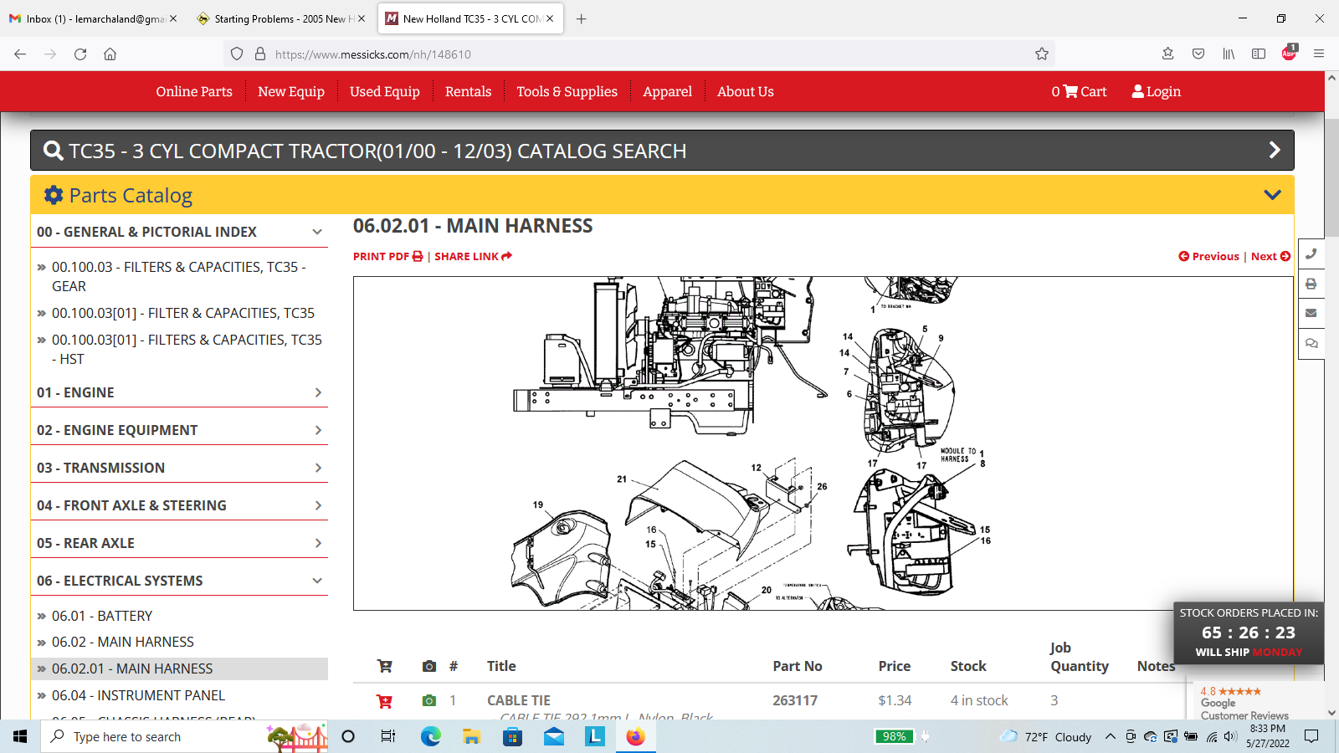Screen dimensions: 1339x753
Task: Switch to the Starting Problems tab
Action: tap(280, 18)
